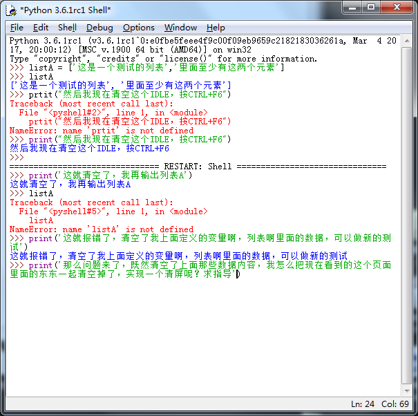The height and width of the screenshot is (416, 418).
Task: Click the RESTART: Shell separator line
Action: 198,167
